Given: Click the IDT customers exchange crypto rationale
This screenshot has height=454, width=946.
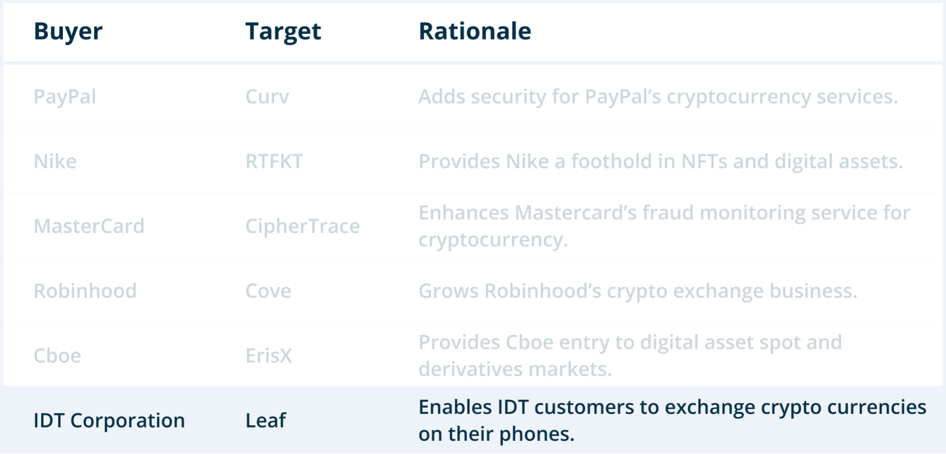Looking at the screenshot, I should point(672,420).
